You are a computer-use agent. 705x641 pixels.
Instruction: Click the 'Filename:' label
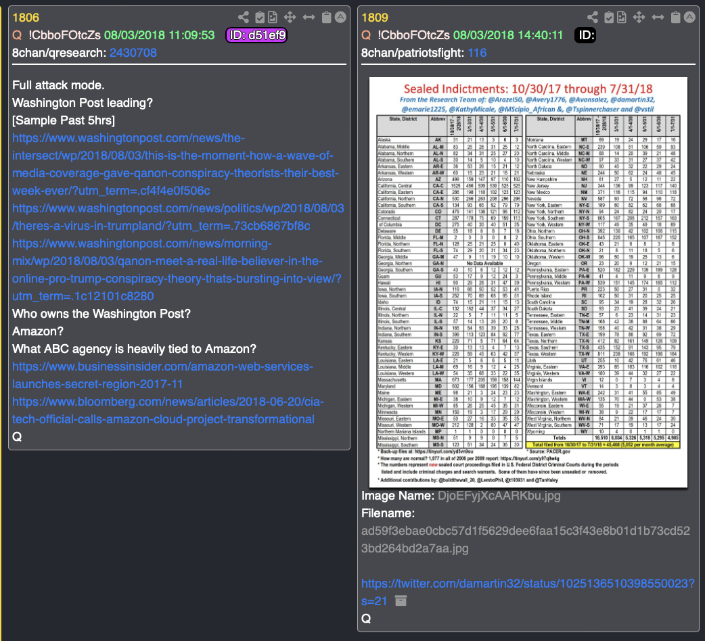click(x=388, y=513)
